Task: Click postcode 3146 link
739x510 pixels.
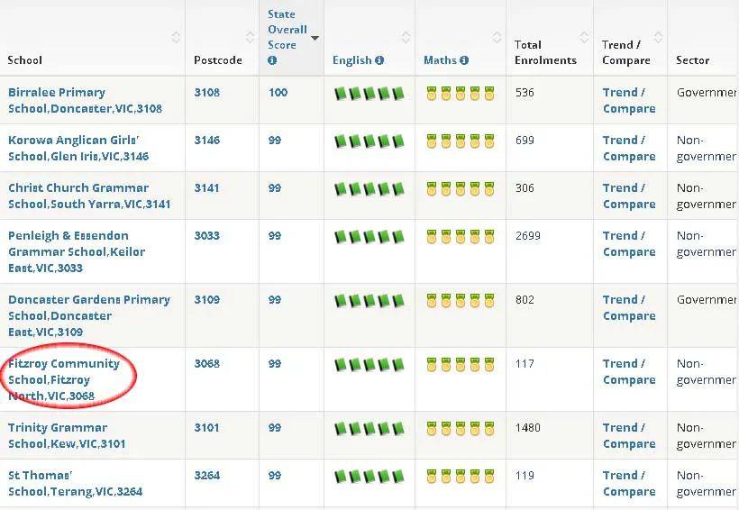Action: [207, 140]
